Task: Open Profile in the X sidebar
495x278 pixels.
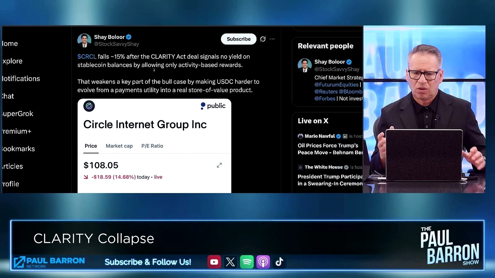Action: (11, 184)
